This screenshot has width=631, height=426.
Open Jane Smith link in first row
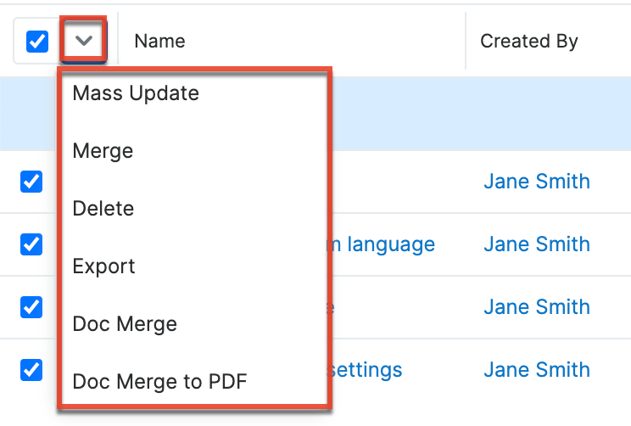click(536, 181)
